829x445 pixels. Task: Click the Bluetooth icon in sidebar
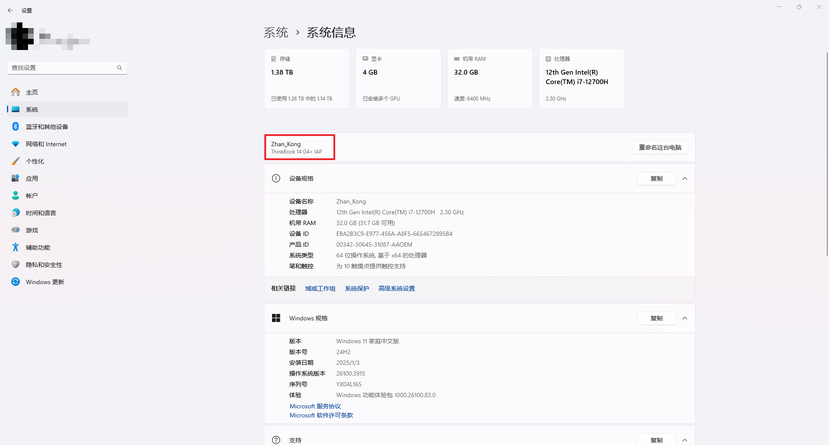pyautogui.click(x=16, y=126)
